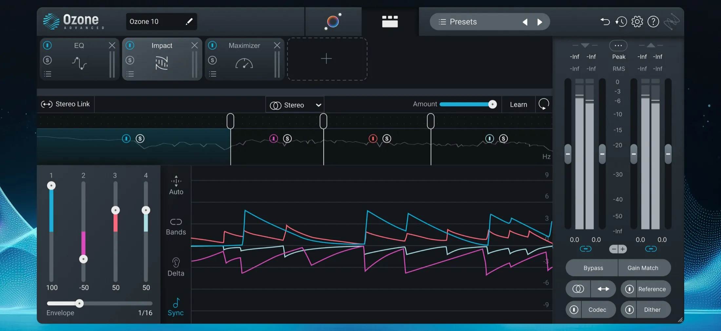Screen dimensions: 721x331
Task: Toggle band 4 power button
Action: click(490, 138)
